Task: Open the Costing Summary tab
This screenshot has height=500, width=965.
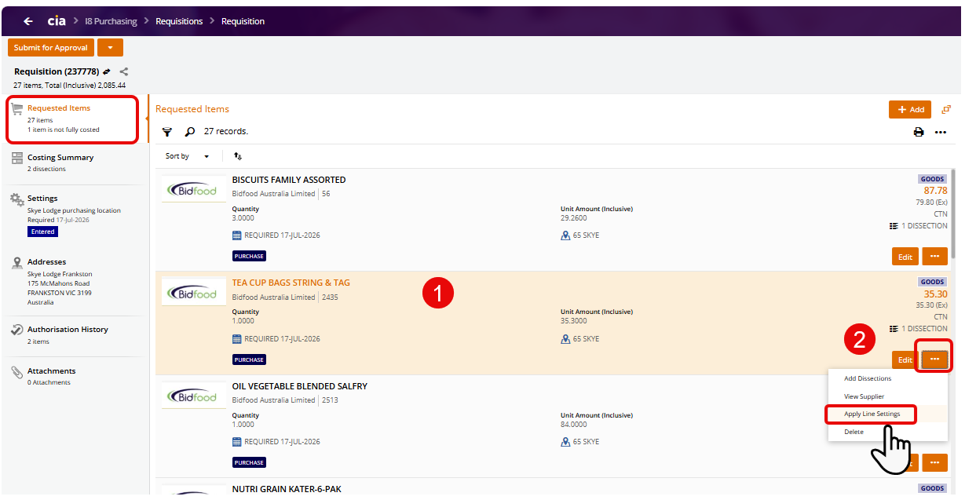Action: click(x=73, y=162)
